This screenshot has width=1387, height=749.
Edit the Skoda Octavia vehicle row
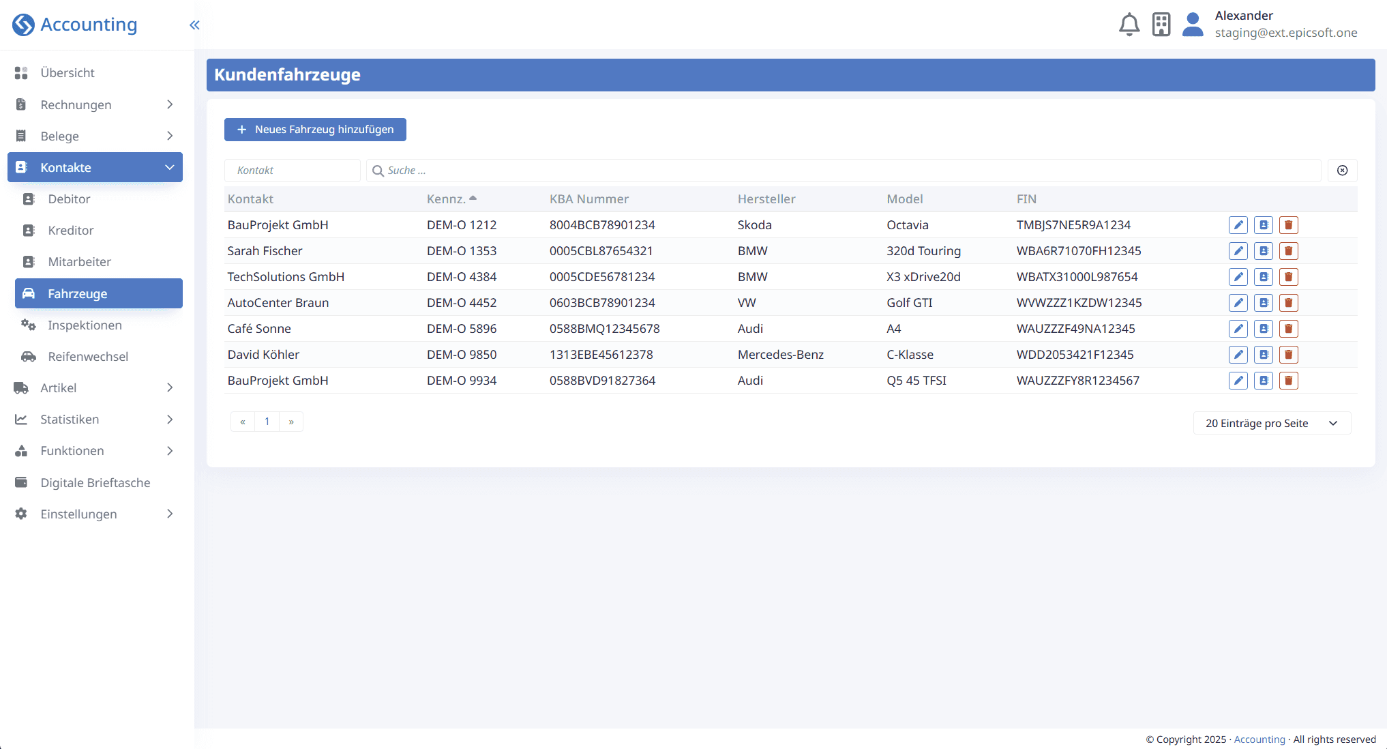tap(1238, 225)
